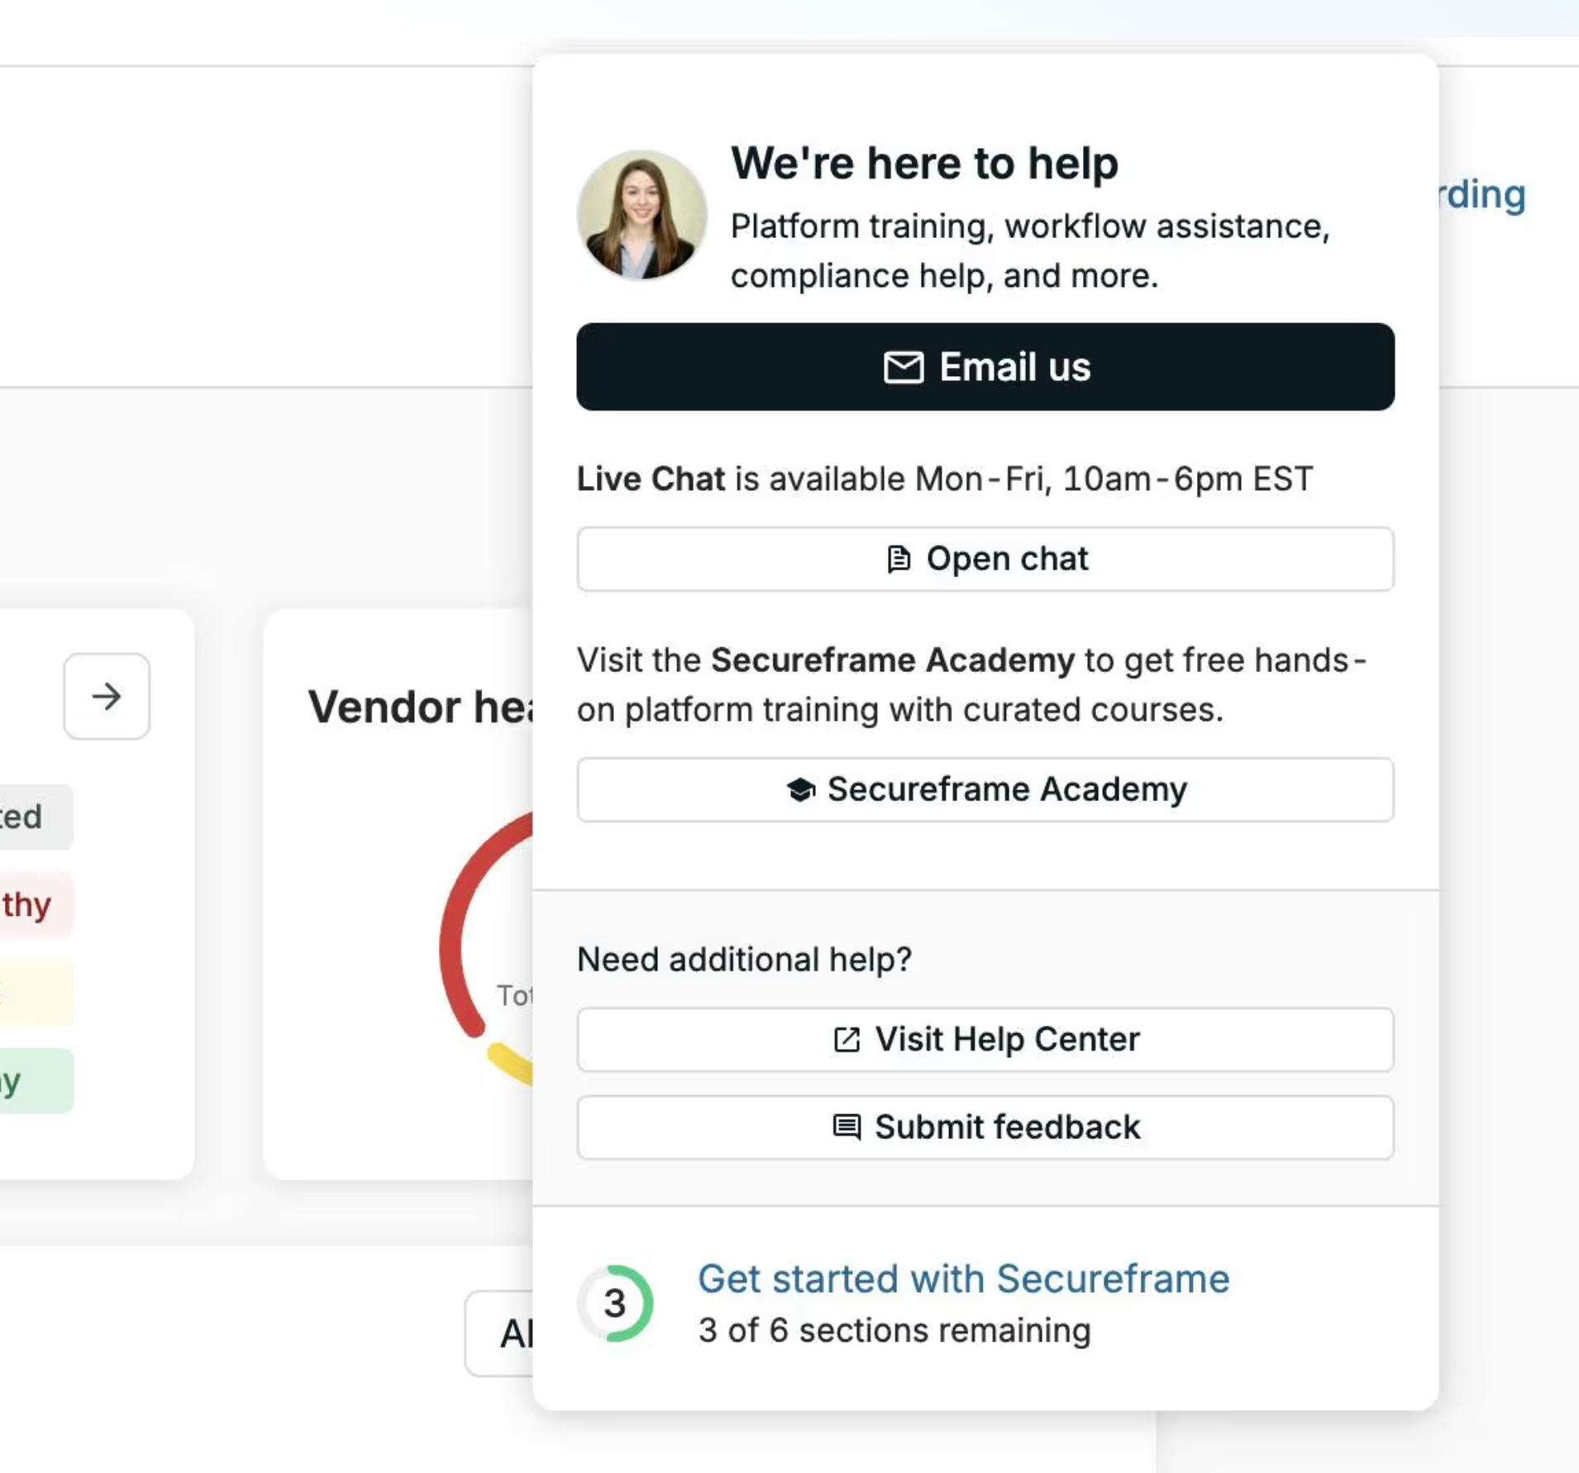
Task: Click 'Need additional help?' text
Action: tap(744, 960)
